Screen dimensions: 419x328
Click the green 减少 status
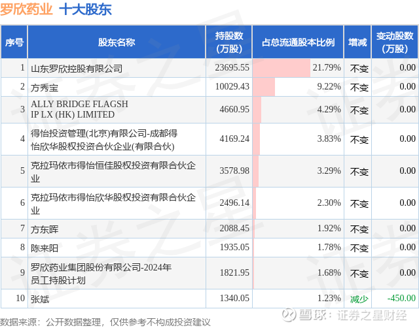point(359,299)
